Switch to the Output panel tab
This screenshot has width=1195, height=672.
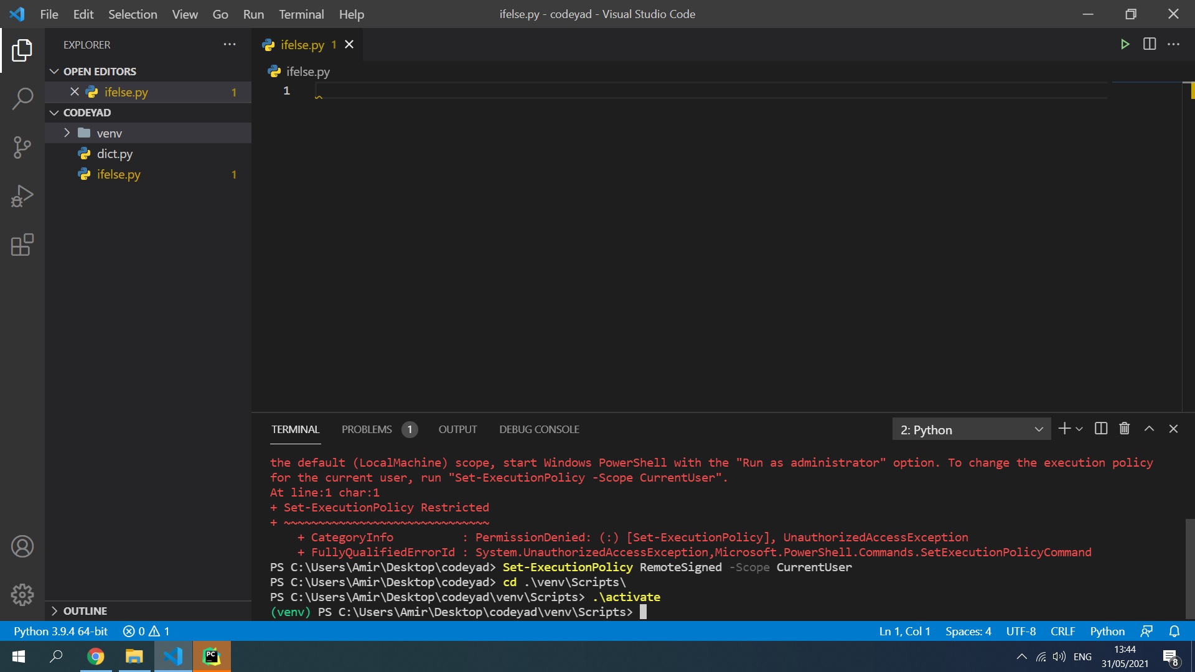[x=457, y=429]
